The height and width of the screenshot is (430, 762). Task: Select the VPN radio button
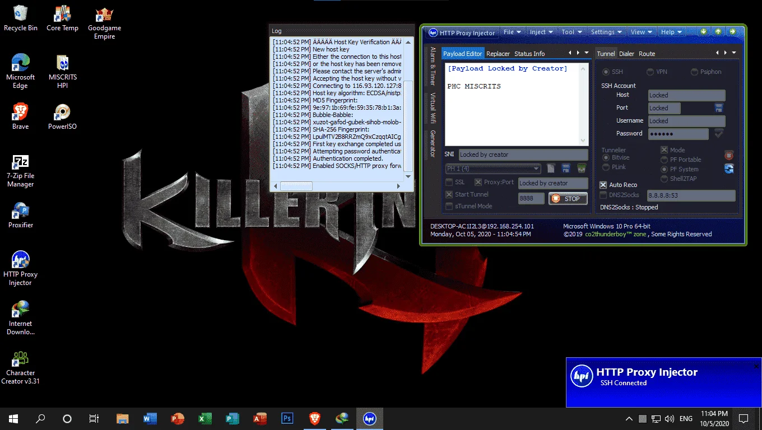[650, 72]
